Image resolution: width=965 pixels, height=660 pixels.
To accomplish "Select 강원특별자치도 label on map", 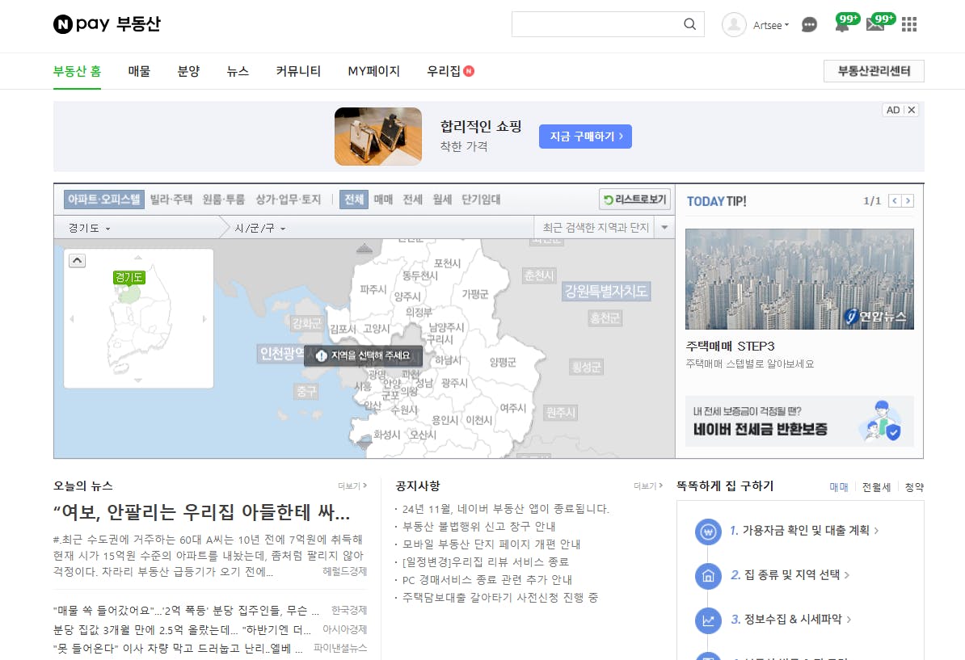I will 606,291.
